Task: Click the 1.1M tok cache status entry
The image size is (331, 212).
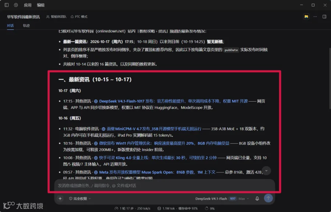Action: (x=178, y=208)
